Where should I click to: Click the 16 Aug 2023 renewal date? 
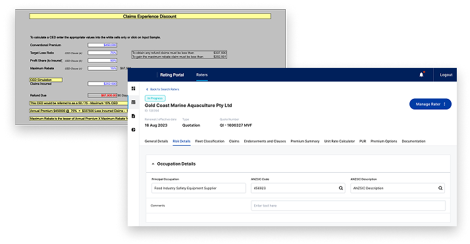coord(156,125)
